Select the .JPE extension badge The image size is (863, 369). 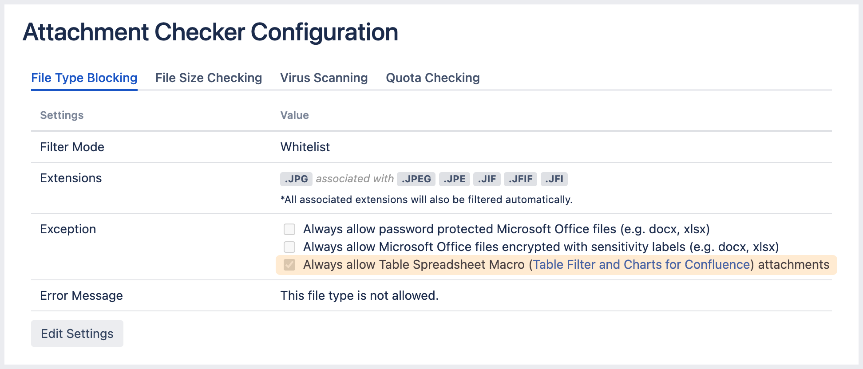click(x=454, y=179)
